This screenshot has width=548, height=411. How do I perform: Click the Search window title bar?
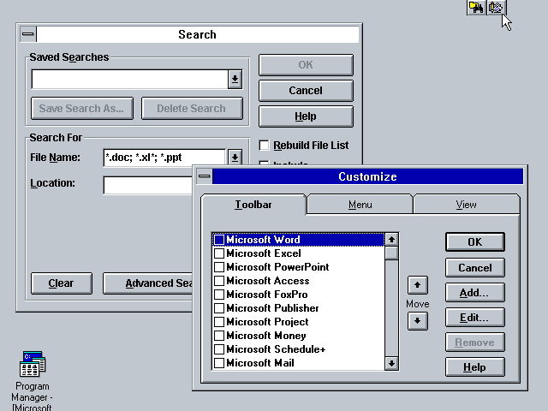[198, 34]
